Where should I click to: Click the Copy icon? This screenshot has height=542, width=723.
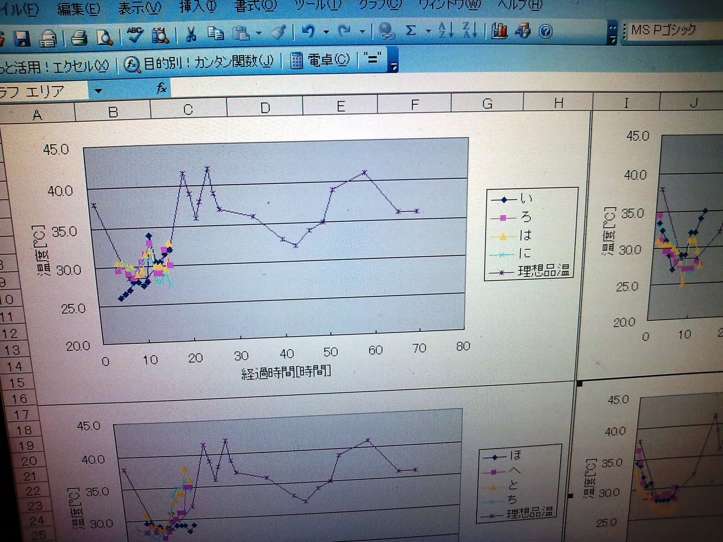tap(216, 33)
